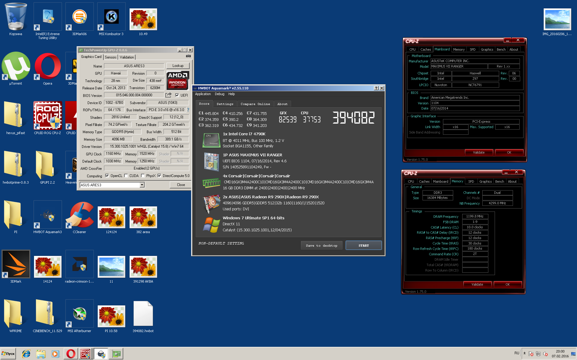The height and width of the screenshot is (360, 577).
Task: Open the SPD tab in upper CPU-Z
Action: click(x=472, y=49)
